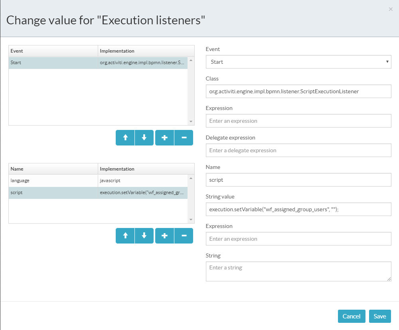This screenshot has width=399, height=330.
Task: Move selected execution listener down
Action: click(x=144, y=138)
